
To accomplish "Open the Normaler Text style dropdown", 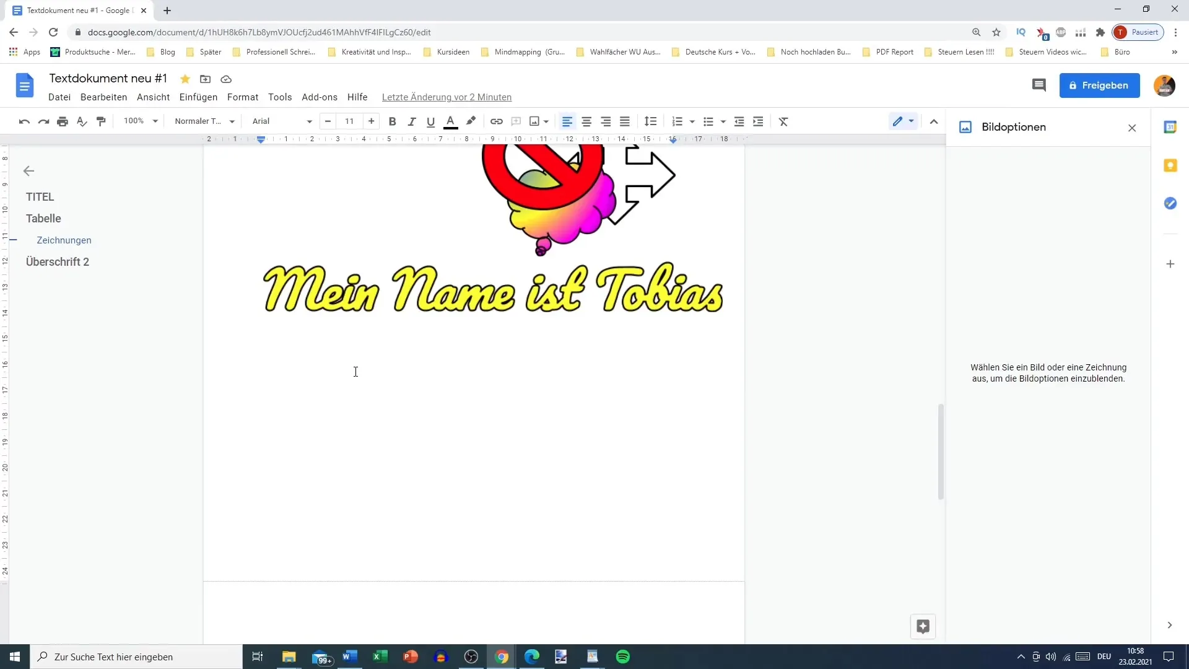I will point(205,121).
